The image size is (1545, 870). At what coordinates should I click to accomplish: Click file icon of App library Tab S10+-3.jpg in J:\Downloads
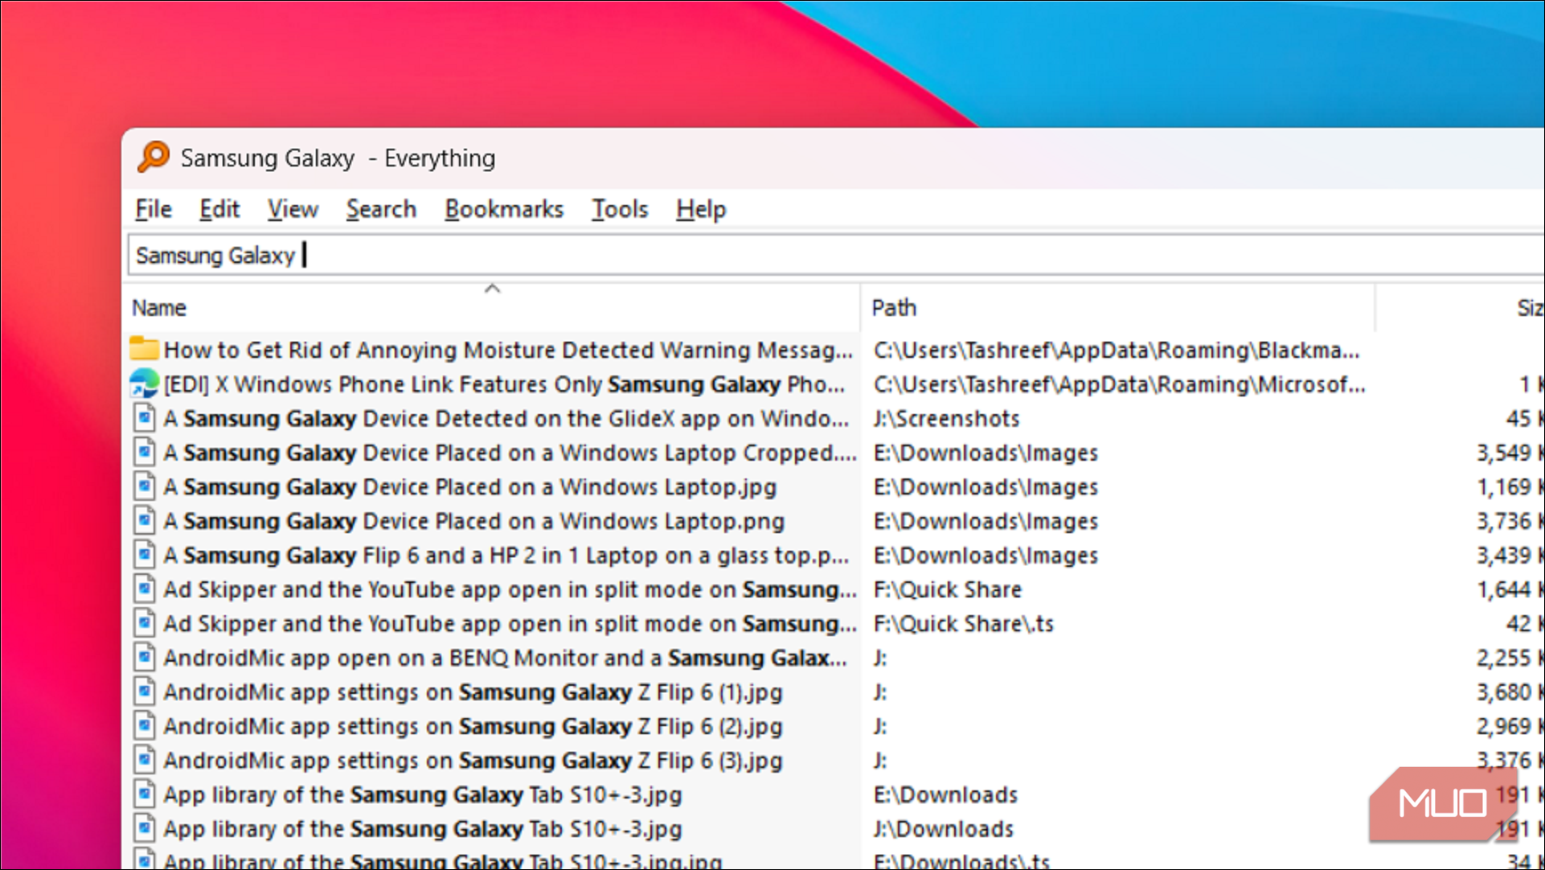(x=144, y=828)
